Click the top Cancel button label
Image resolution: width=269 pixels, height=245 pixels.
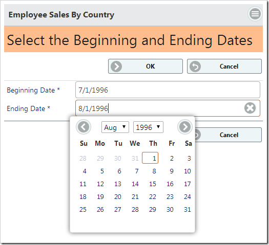(229, 66)
